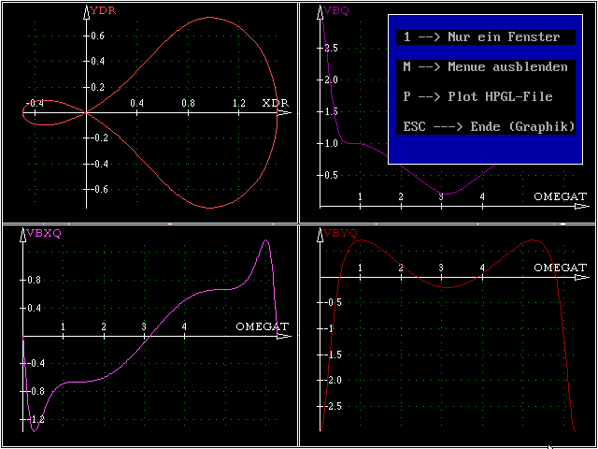This screenshot has height=449, width=598.
Task: Click the XDR axis label
Action: pos(274,102)
